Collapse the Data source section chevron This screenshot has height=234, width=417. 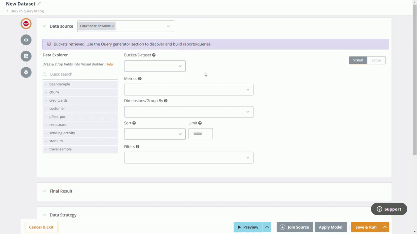tap(44, 26)
